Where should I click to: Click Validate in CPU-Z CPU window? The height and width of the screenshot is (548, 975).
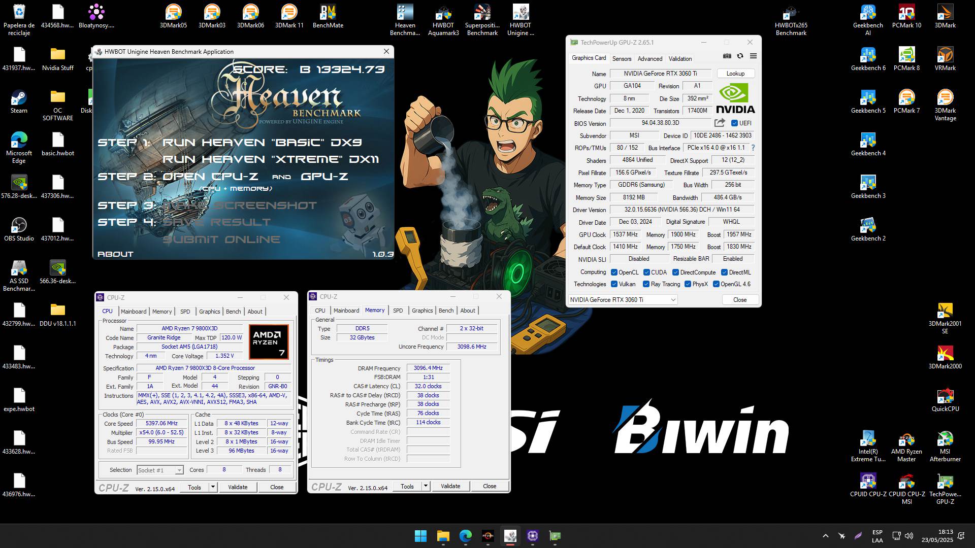[x=238, y=487]
